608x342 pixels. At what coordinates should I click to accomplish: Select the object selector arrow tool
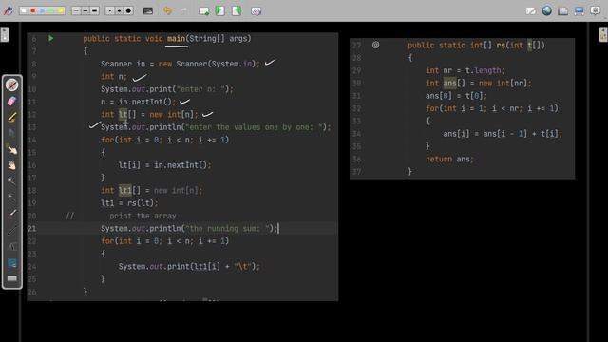click(x=12, y=133)
